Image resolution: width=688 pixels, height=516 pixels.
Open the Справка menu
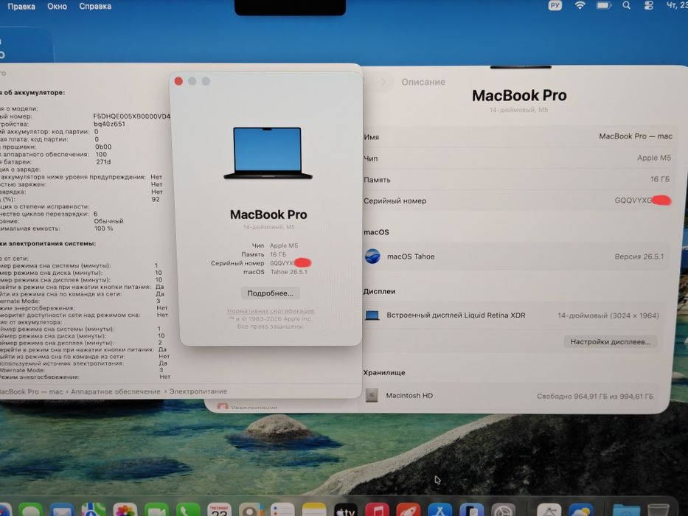coord(95,6)
